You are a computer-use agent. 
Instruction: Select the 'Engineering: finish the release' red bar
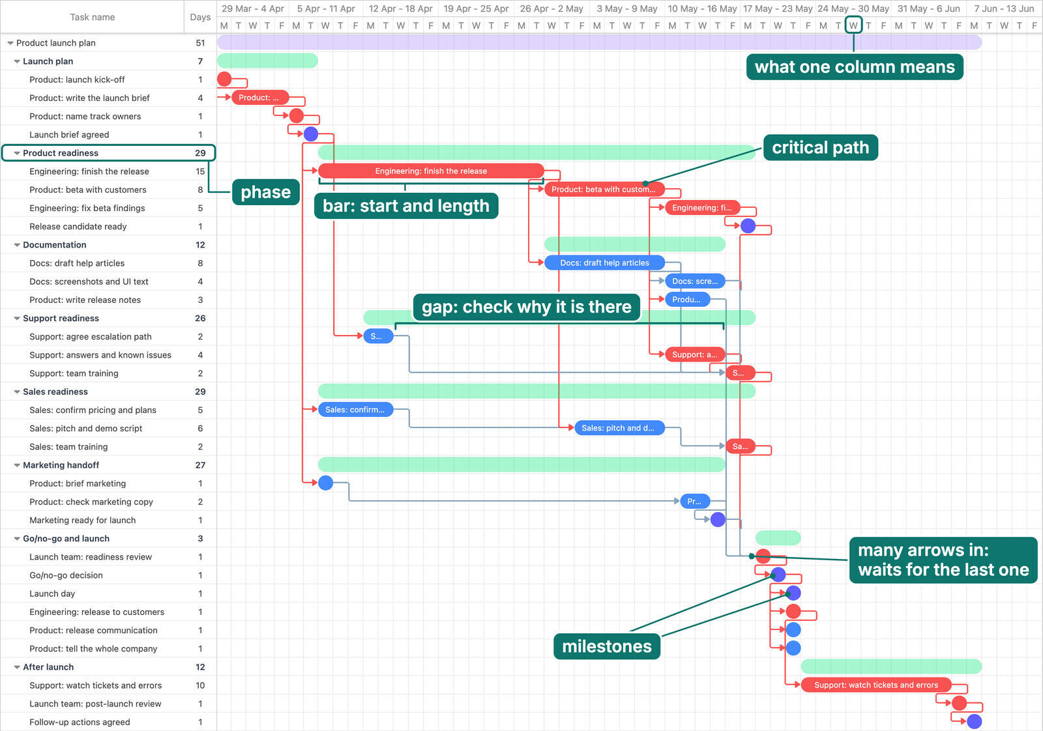tap(431, 171)
